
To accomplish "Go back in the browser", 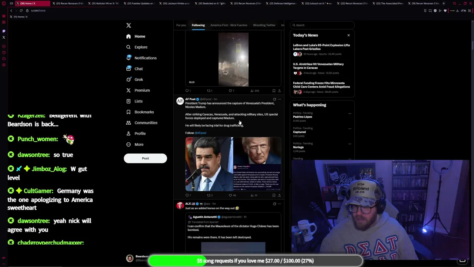I will pos(11,10).
